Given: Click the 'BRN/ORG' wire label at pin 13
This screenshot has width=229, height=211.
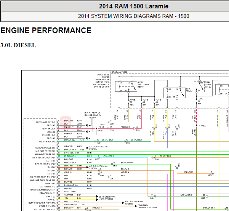Looking at the screenshot, I should (x=69, y=159).
